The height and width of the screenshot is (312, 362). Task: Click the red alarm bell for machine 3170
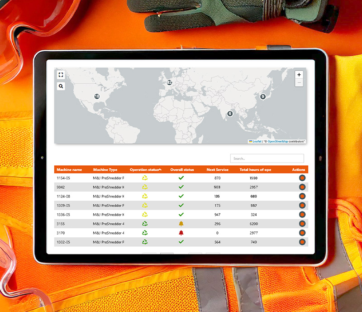(x=181, y=233)
